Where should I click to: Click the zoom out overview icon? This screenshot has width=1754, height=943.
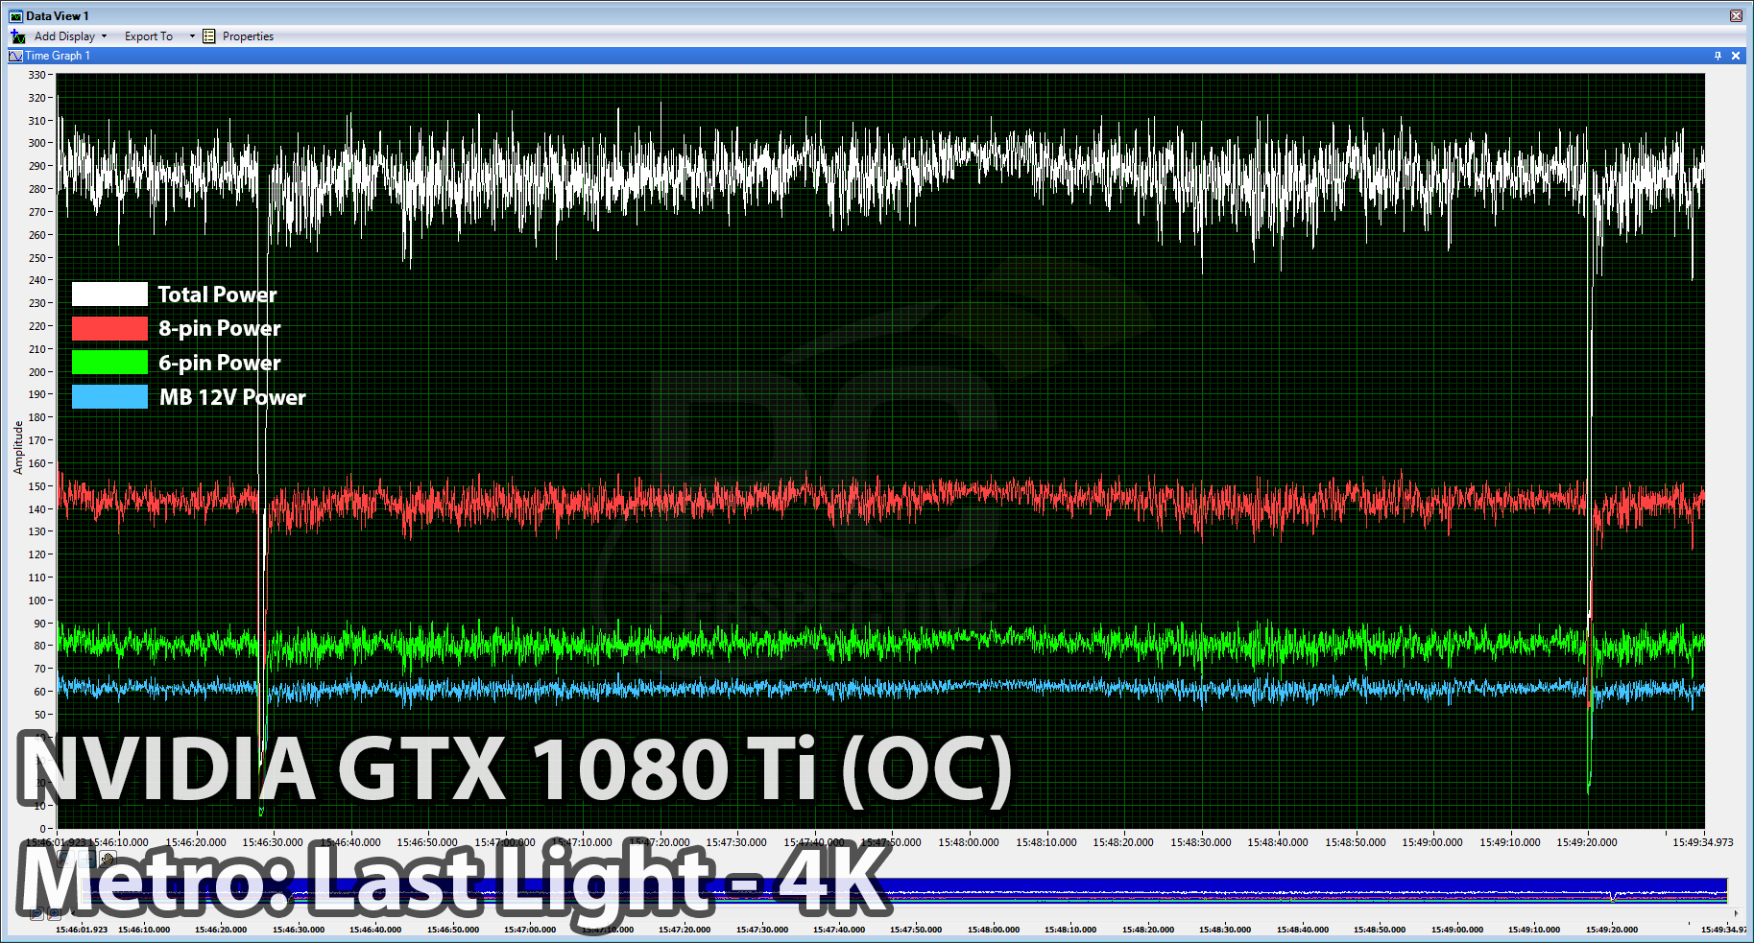36,913
